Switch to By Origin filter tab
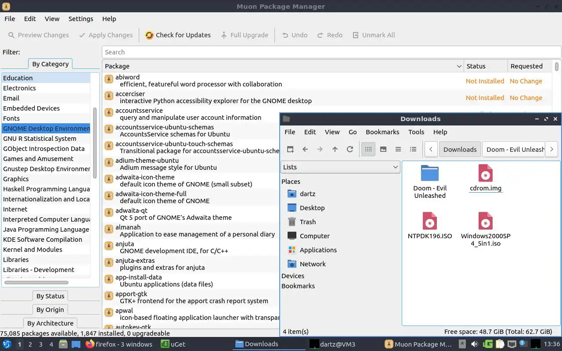The height and width of the screenshot is (351, 562). coord(50,310)
